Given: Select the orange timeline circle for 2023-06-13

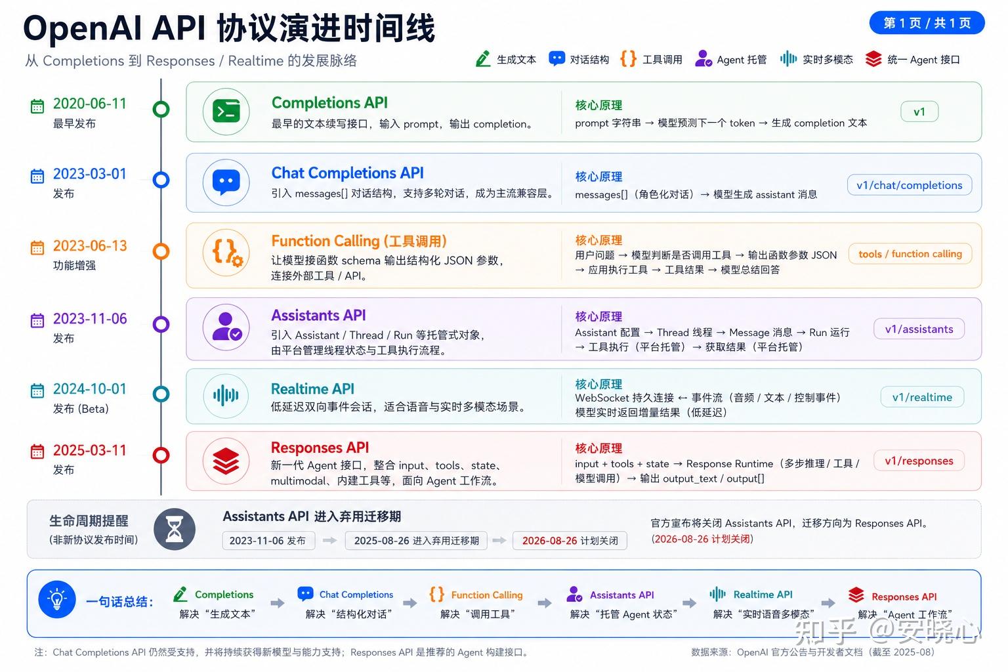Looking at the screenshot, I should point(161,251).
